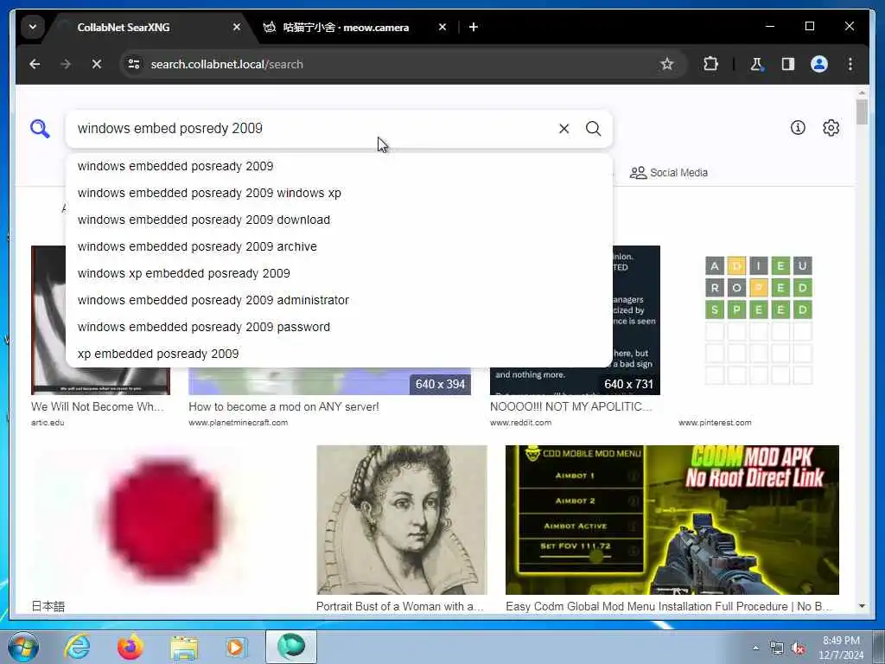Click scrollbar down arrow
The height and width of the screenshot is (664, 885).
click(862, 606)
